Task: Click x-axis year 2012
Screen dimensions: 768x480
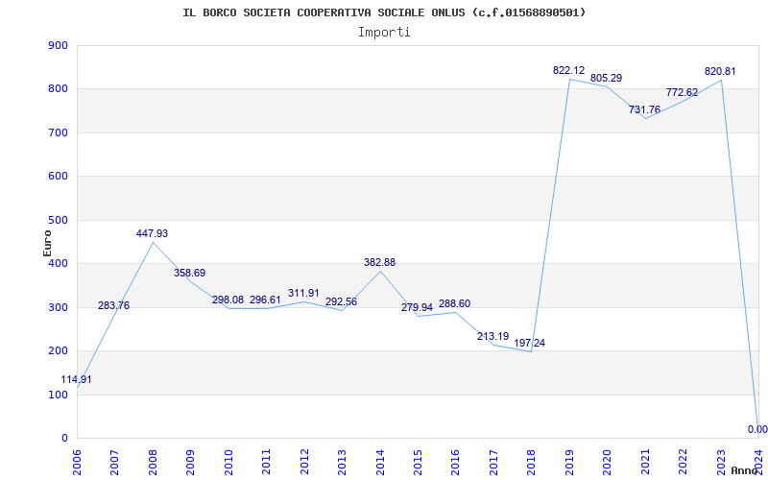Action: pos(304,462)
